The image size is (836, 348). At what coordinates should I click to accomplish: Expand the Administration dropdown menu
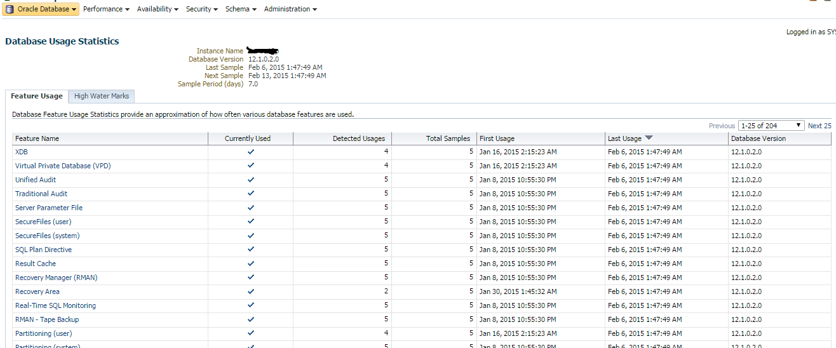coord(290,9)
